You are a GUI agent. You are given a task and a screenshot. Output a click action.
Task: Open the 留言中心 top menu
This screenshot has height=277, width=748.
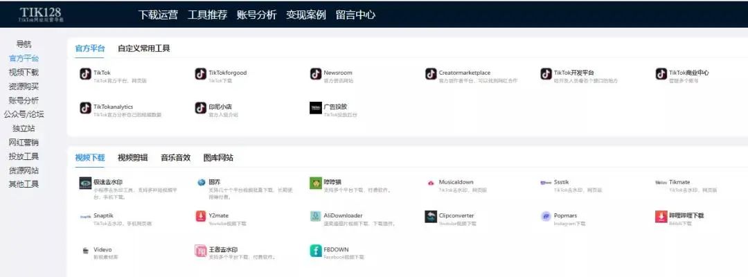click(355, 15)
